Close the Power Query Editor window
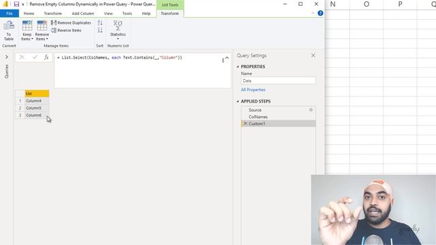Viewport: 436px width, 245px height. coord(316,4)
